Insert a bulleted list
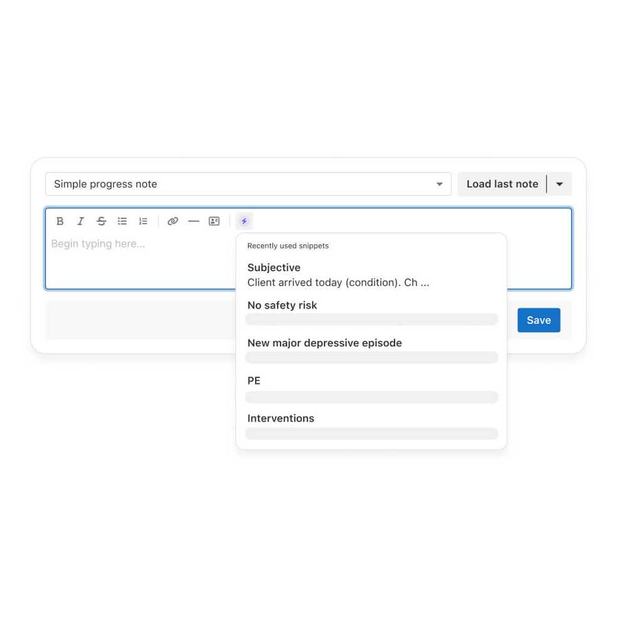This screenshot has width=617, height=617. [x=122, y=221]
